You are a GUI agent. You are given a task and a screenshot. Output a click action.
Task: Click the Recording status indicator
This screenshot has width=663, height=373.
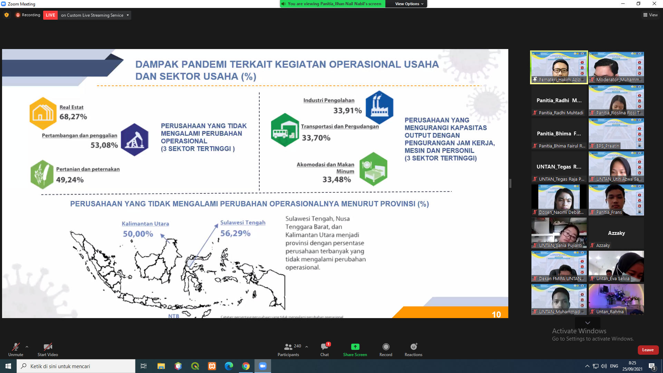point(28,15)
